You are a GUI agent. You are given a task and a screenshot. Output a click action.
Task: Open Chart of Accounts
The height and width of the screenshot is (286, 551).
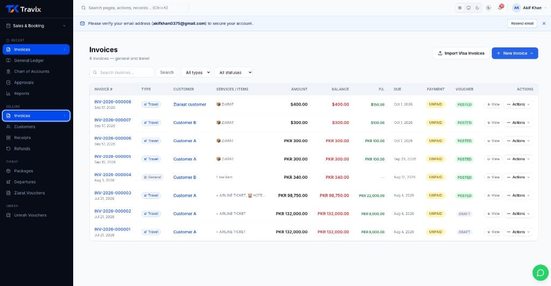tap(36, 72)
